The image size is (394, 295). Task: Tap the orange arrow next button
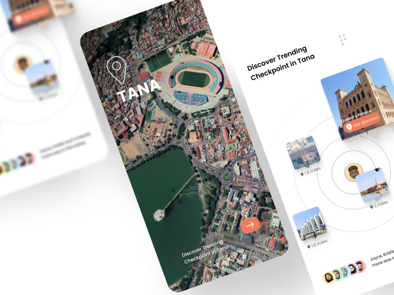click(x=250, y=225)
